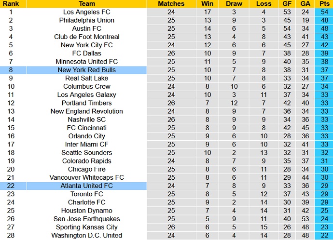This screenshot has width=333, height=240.
Task: Click Los Angeles FC's points cell showing 54
Action: [x=324, y=12]
